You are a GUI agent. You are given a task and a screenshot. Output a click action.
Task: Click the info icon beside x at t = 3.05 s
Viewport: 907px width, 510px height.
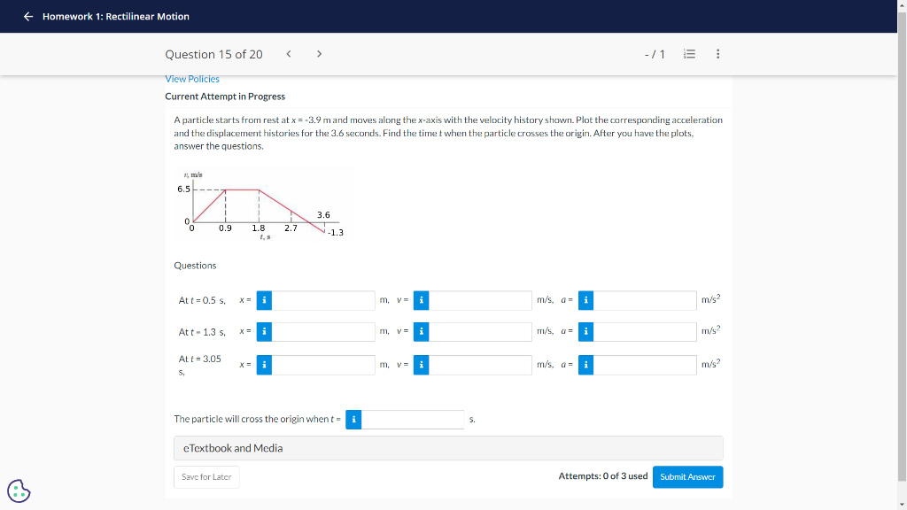click(263, 364)
